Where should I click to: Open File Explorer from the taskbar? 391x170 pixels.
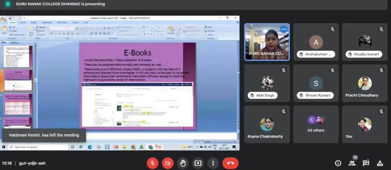tap(124, 147)
